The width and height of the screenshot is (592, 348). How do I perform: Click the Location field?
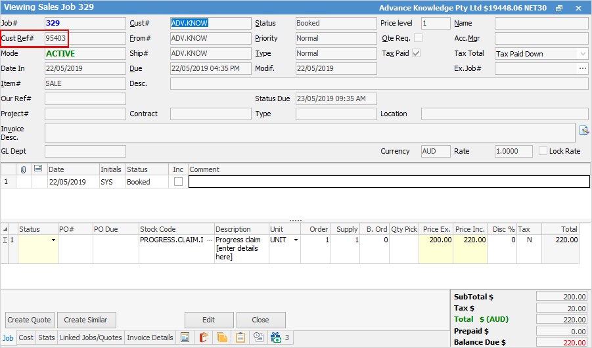click(x=505, y=114)
